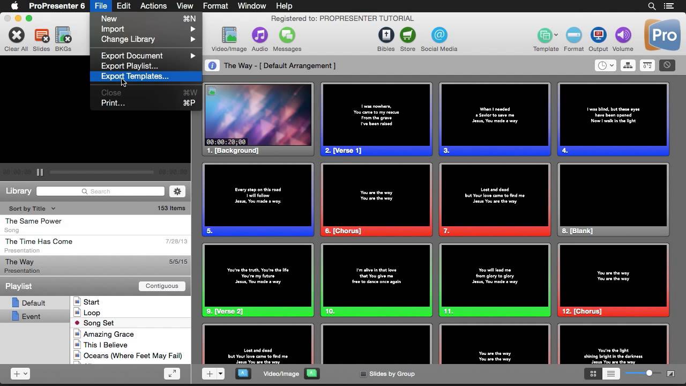Open the Messages panel

coord(287,35)
